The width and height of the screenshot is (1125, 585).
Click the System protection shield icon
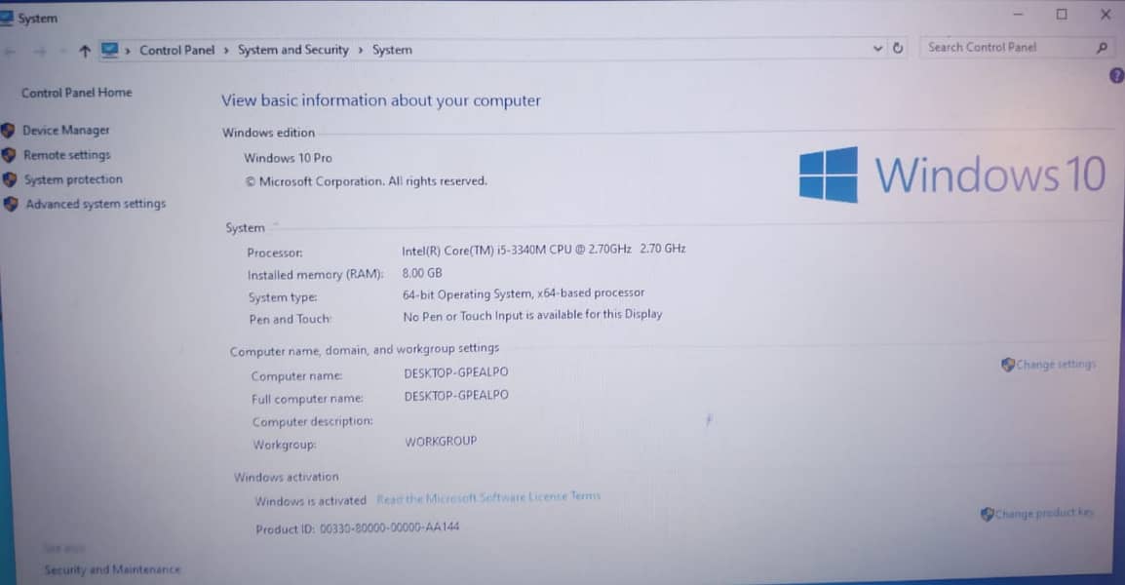[x=10, y=179]
